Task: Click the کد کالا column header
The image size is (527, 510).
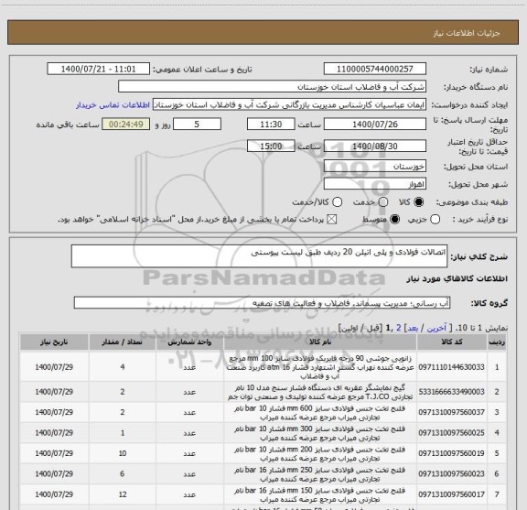Action: click(x=452, y=342)
